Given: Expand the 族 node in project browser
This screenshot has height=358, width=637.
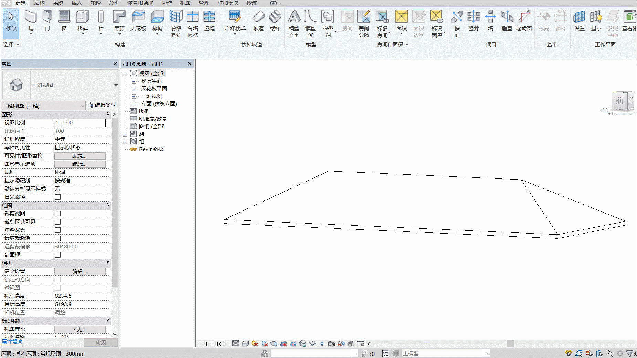Looking at the screenshot, I should click(x=125, y=134).
